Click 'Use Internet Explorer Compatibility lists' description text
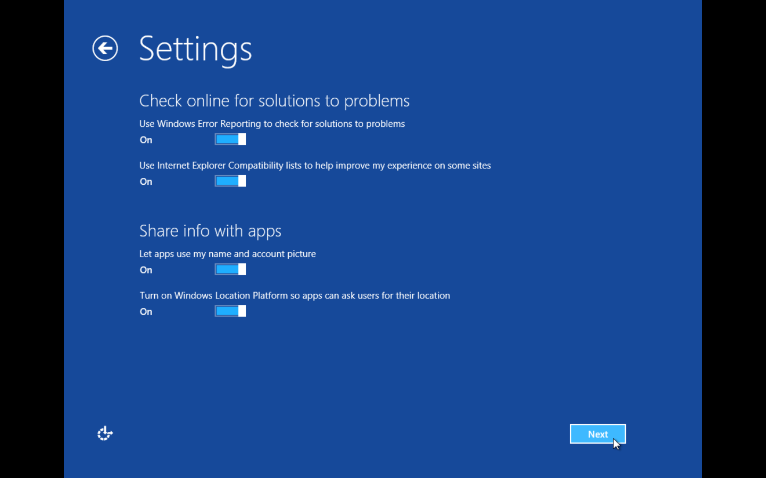Screen dimensions: 766x478 315,166
